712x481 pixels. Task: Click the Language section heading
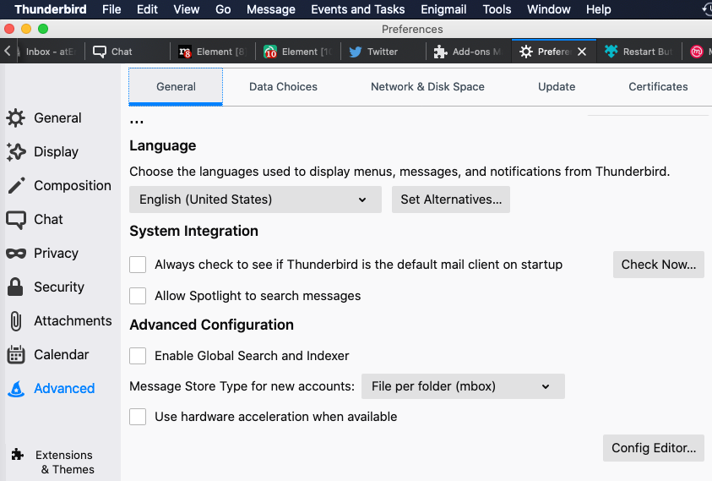point(162,145)
